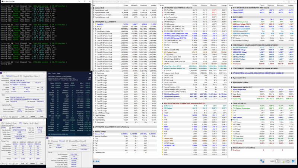Switch to About tab in CPU-Z Memory window
The width and height of the screenshot is (298, 168).
point(83,141)
